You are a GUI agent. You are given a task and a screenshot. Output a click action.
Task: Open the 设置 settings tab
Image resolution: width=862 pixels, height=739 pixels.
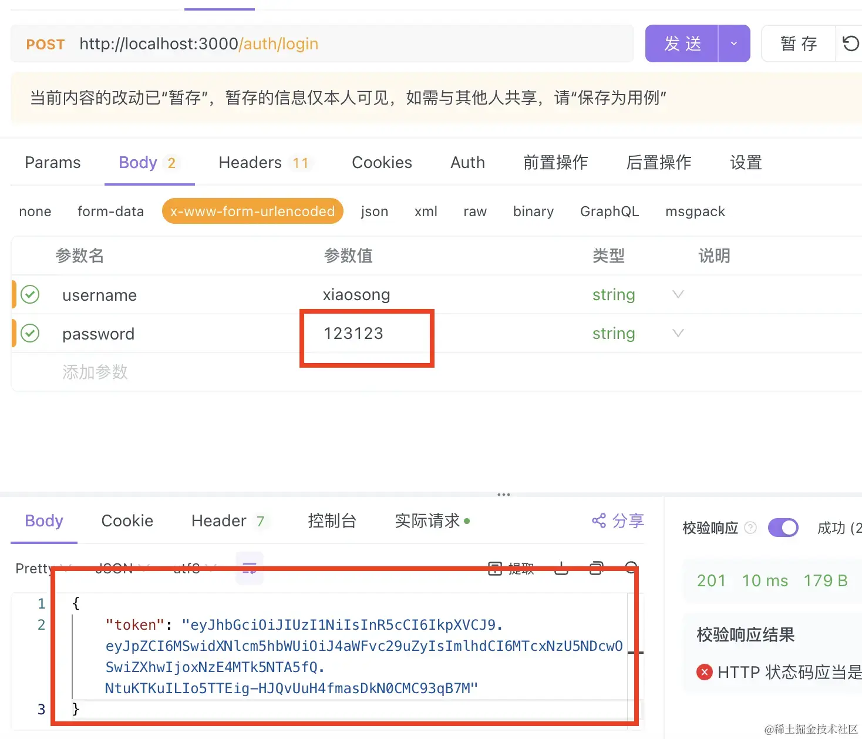[746, 162]
